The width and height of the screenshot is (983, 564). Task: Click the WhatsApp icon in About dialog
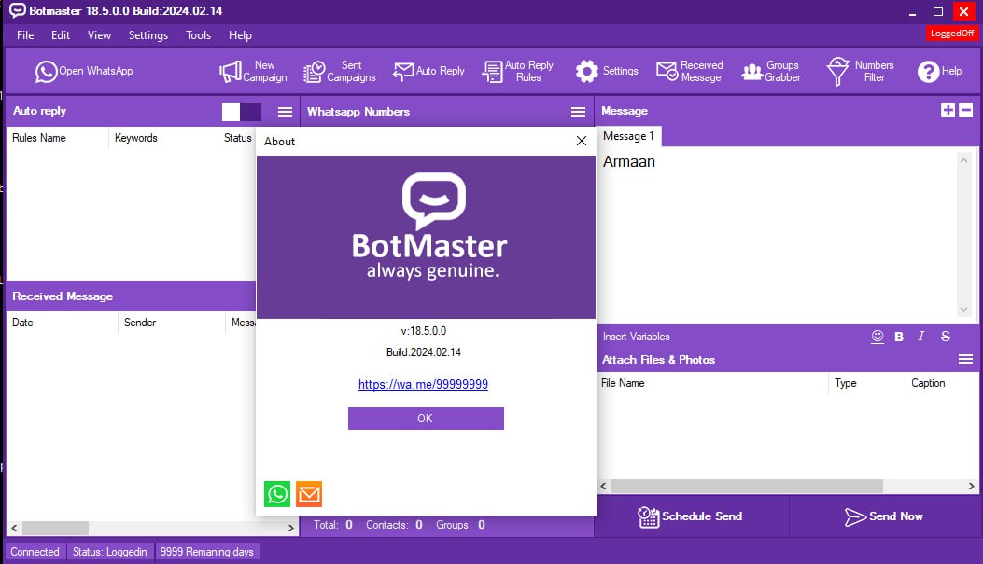(x=277, y=494)
